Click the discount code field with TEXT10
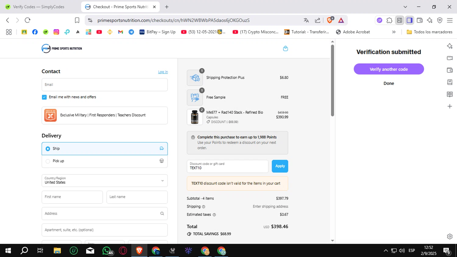This screenshot has width=457, height=257. click(x=228, y=166)
